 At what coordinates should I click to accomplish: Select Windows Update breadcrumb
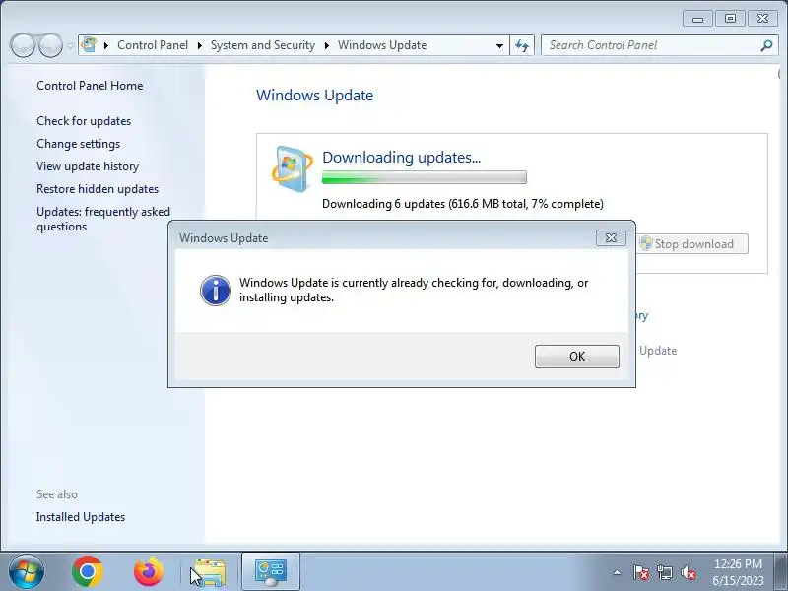382,45
